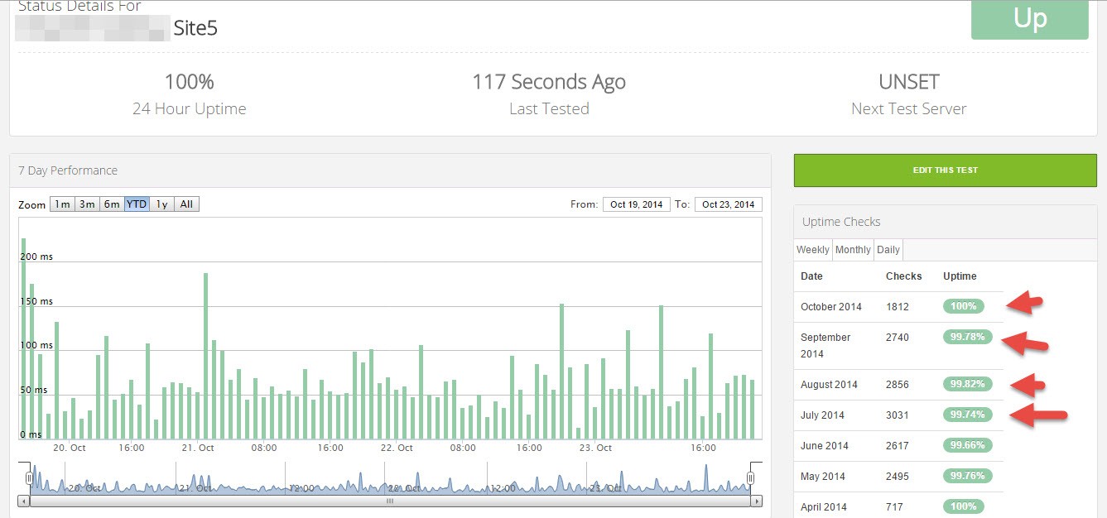This screenshot has height=518, width=1107.
Task: Click the June 2014 row date
Action: pos(825,446)
